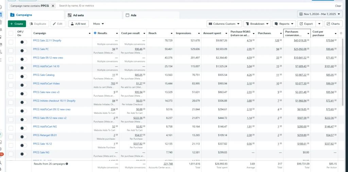The height and width of the screenshot is (172, 348).
Task: Open the PPCG AddToCart NG campaign link
Action: pos(45,126)
